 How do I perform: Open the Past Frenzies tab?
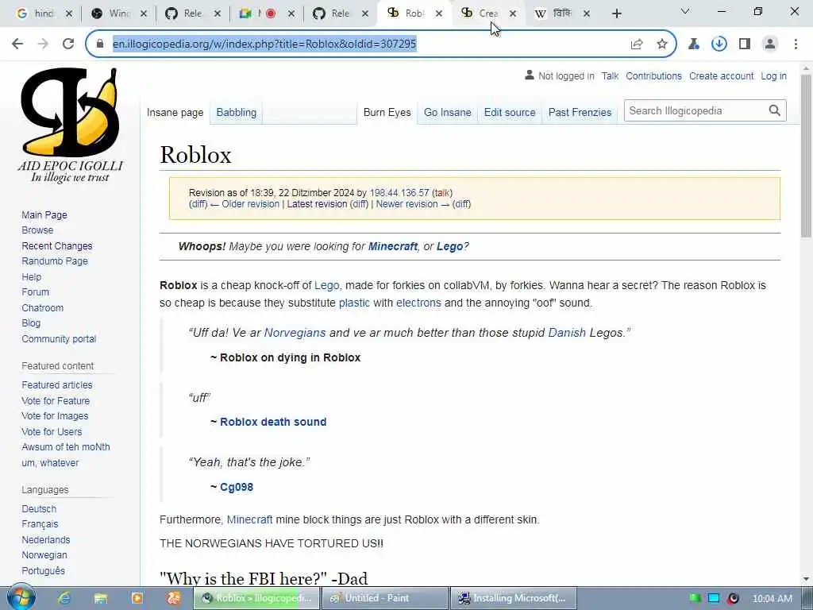coord(580,113)
